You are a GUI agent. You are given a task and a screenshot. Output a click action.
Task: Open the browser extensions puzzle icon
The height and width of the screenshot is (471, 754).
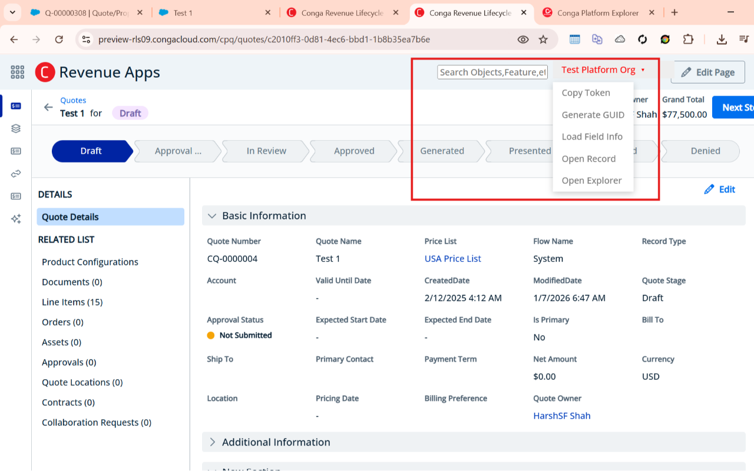[x=688, y=39]
